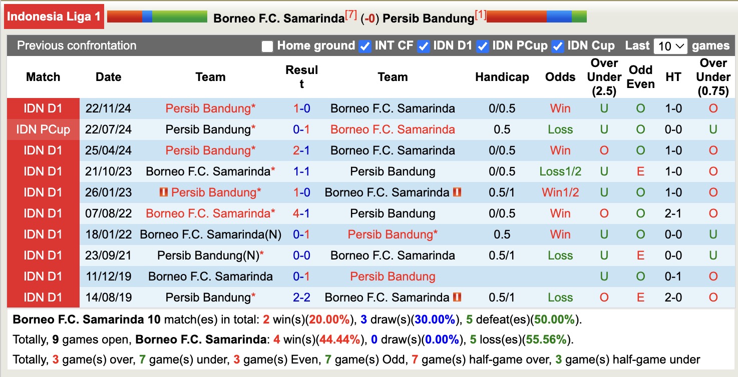Open Persib Bandung team page from the 22/11/24 row
This screenshot has height=377, width=738.
tap(209, 108)
